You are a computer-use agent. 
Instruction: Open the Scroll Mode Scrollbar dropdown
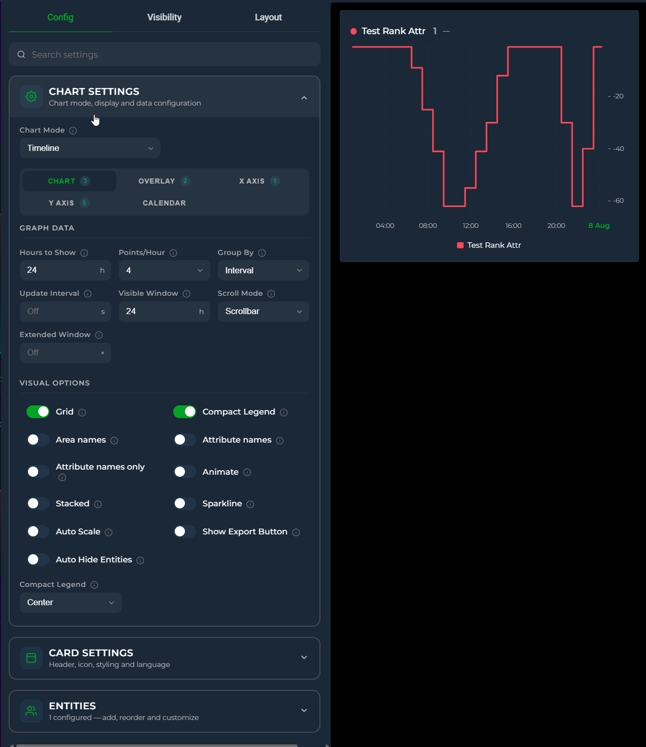(263, 312)
